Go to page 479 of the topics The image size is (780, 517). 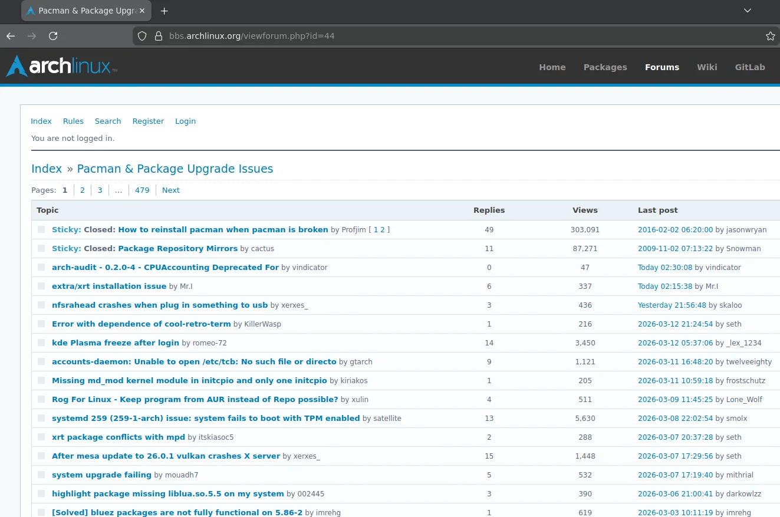click(141, 190)
